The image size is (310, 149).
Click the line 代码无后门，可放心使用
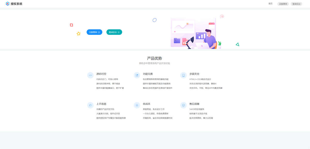[x=107, y=79]
